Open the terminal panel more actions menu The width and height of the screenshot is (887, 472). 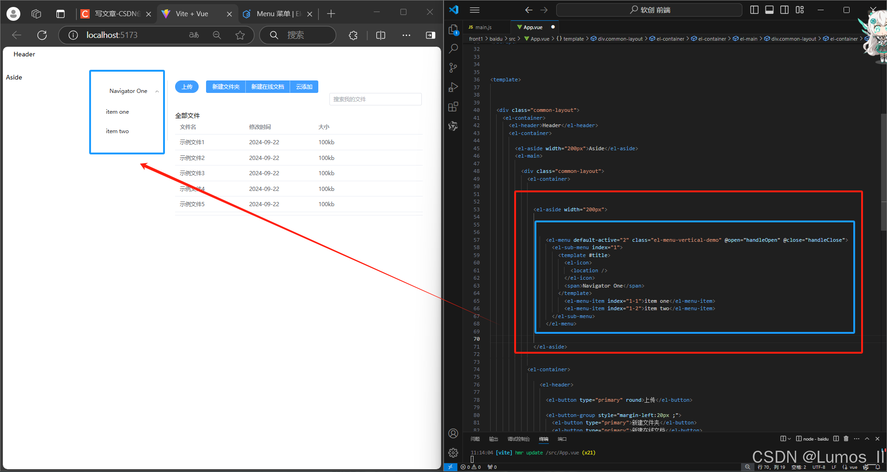coord(857,439)
